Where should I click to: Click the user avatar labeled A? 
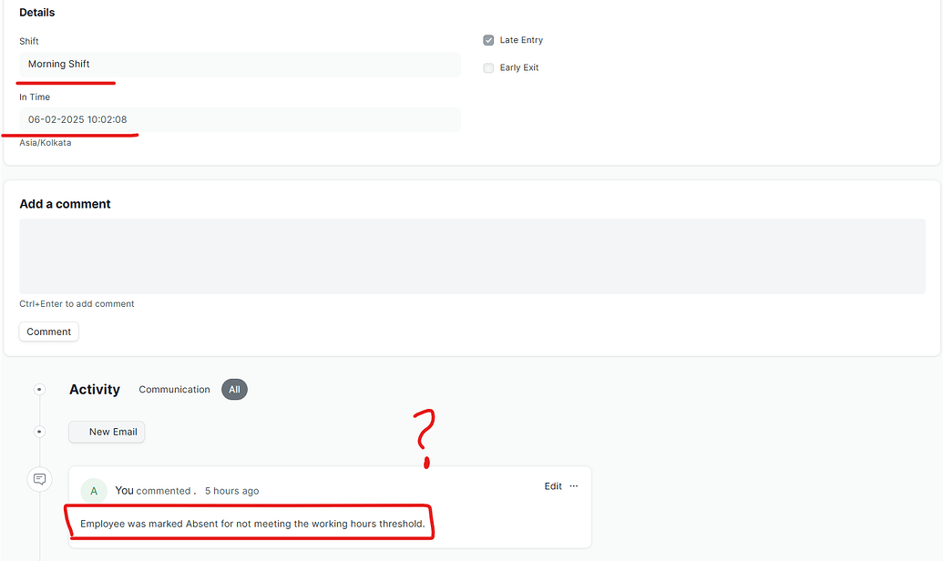tap(94, 491)
